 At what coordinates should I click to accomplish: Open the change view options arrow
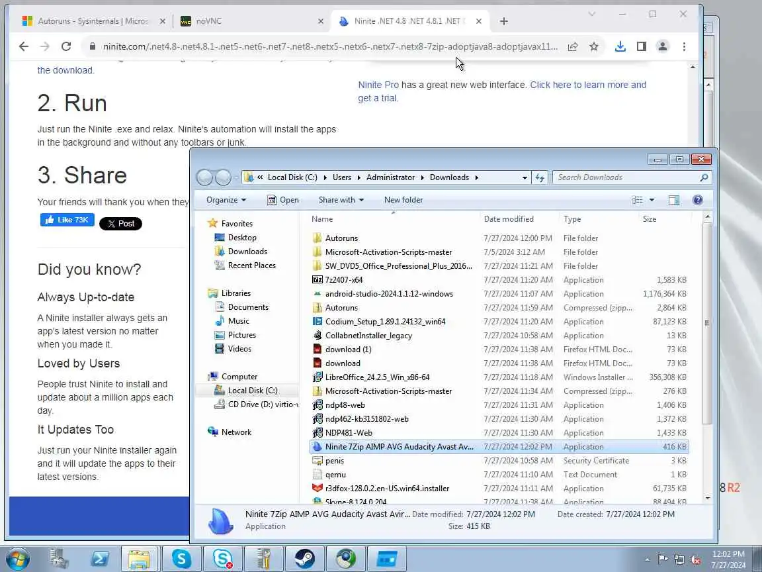(652, 200)
